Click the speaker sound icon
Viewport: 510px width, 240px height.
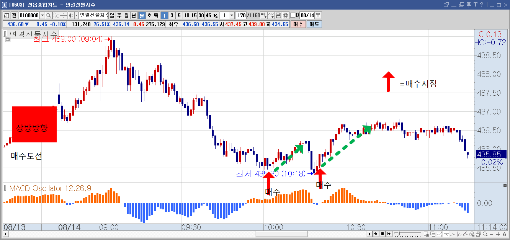click(x=70, y=15)
